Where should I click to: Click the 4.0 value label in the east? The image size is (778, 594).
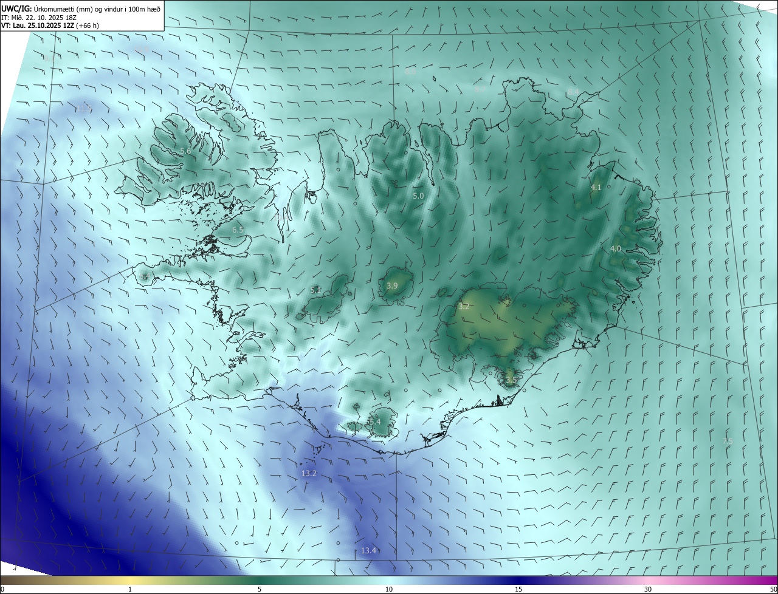pyautogui.click(x=616, y=249)
